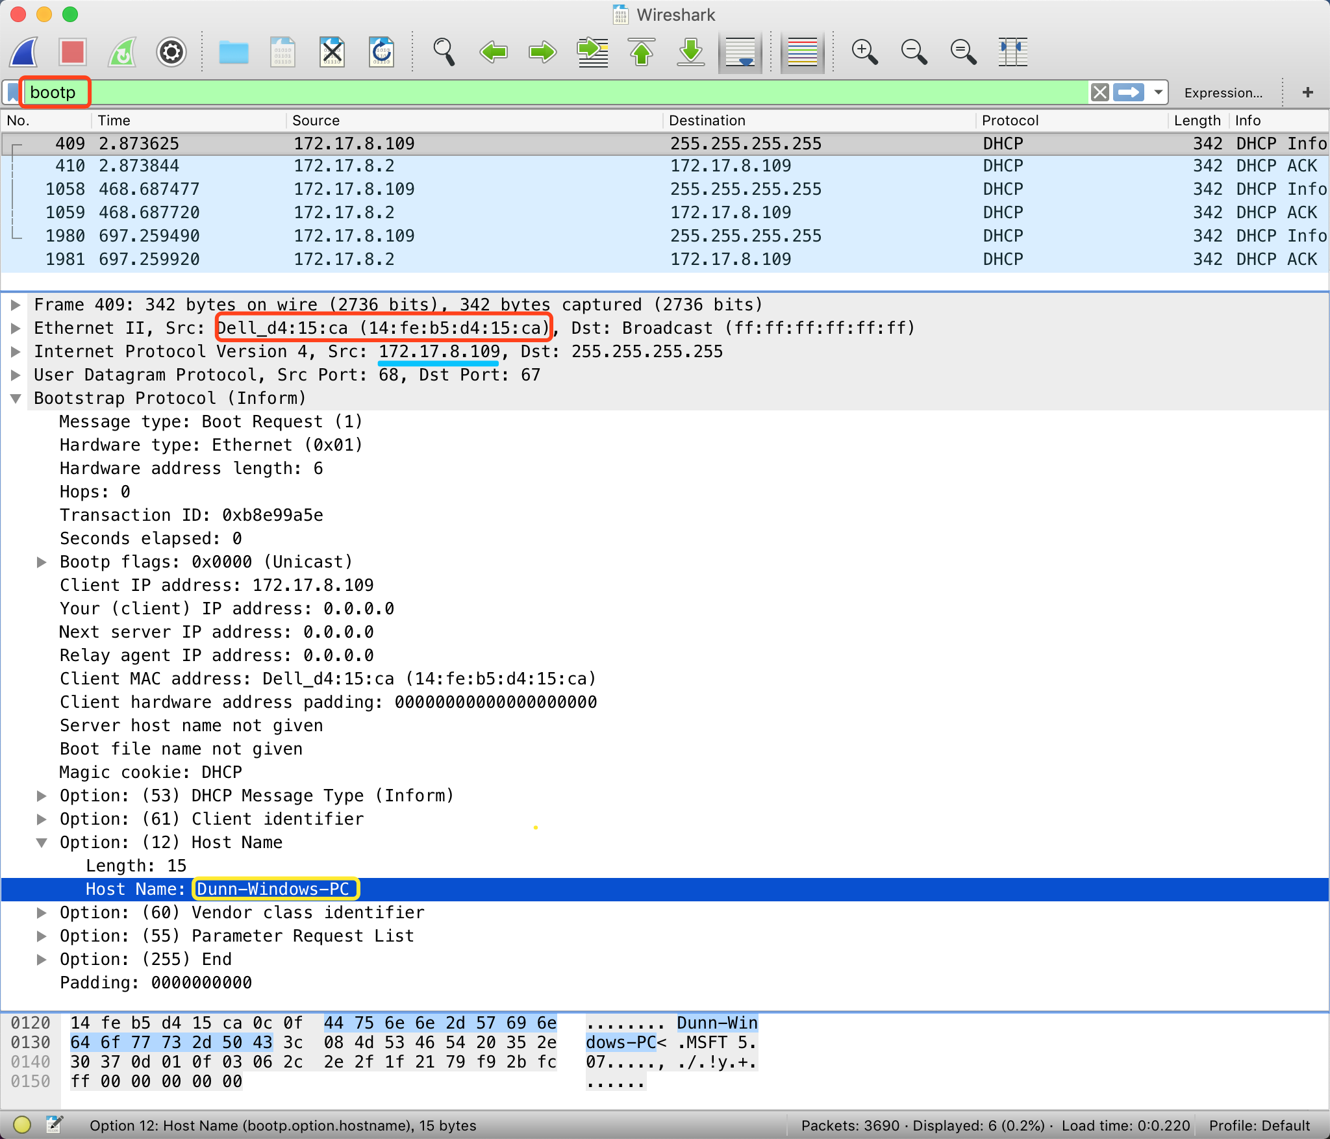Click the Expression... button
The width and height of the screenshot is (1330, 1139).
click(x=1223, y=93)
